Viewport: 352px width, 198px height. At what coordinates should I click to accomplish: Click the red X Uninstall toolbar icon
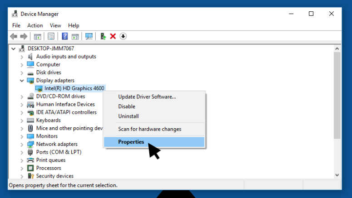point(113,36)
